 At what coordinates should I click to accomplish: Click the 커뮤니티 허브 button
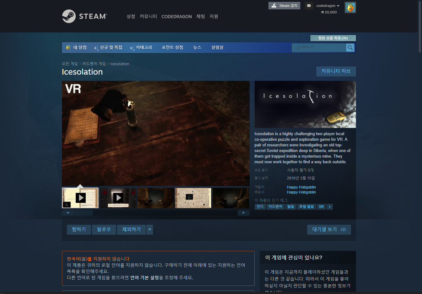click(336, 71)
